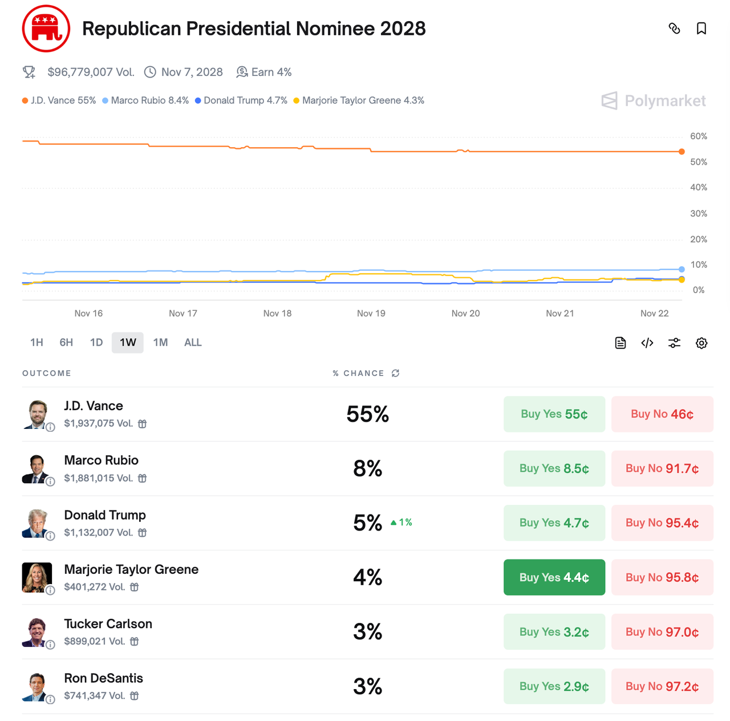Open chart settings gear
This screenshot has width=730, height=721.
(701, 343)
